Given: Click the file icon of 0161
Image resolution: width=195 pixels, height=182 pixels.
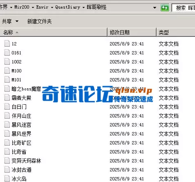Looking at the screenshot, I should (7, 53).
